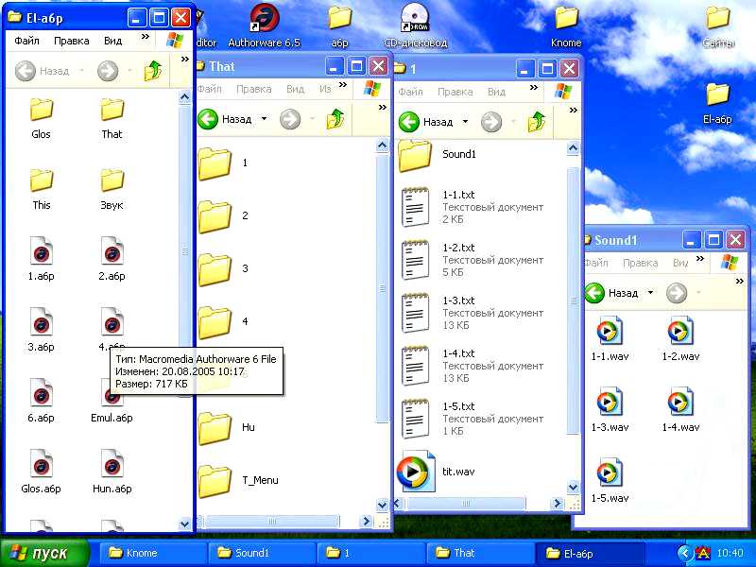Click the Up folder button in That window
The image size is (756, 567).
[x=335, y=119]
